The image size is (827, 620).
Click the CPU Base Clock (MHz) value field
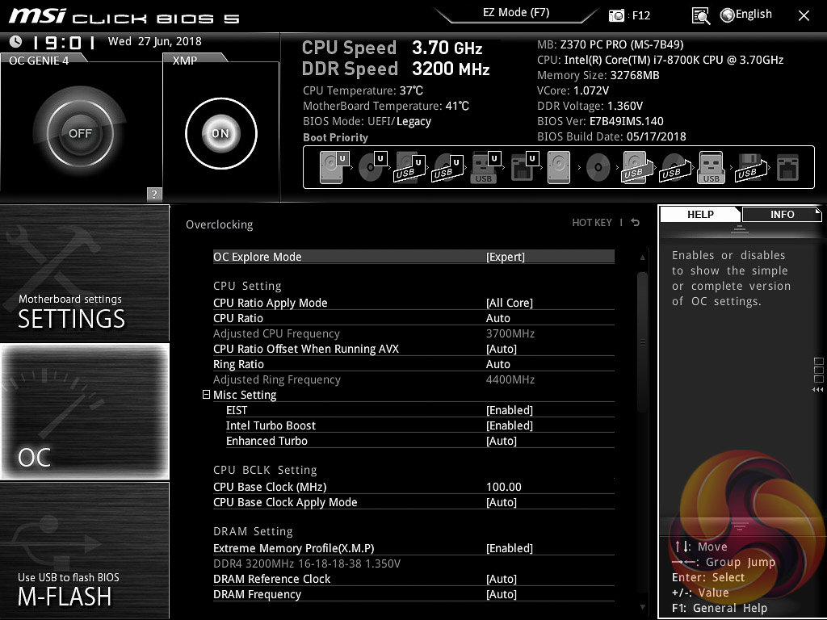coord(504,487)
